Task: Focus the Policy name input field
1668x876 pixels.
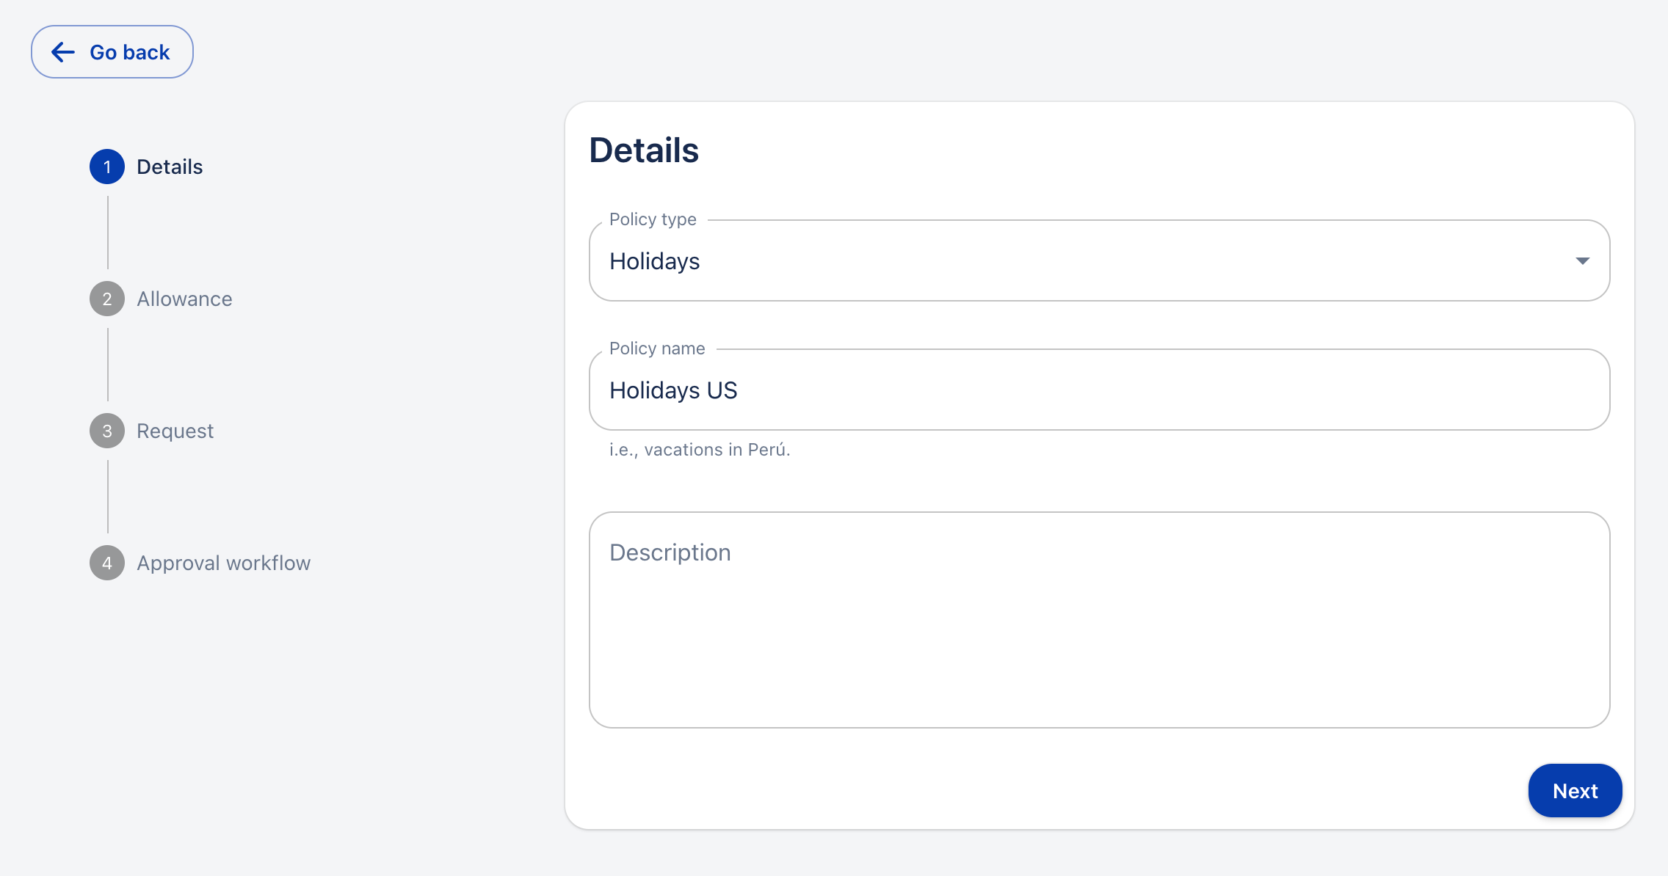Action: click(x=1099, y=390)
